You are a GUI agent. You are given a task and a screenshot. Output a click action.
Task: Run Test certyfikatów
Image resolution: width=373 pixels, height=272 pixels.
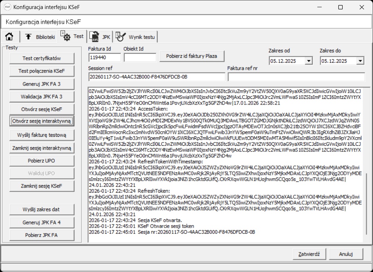coord(42,58)
